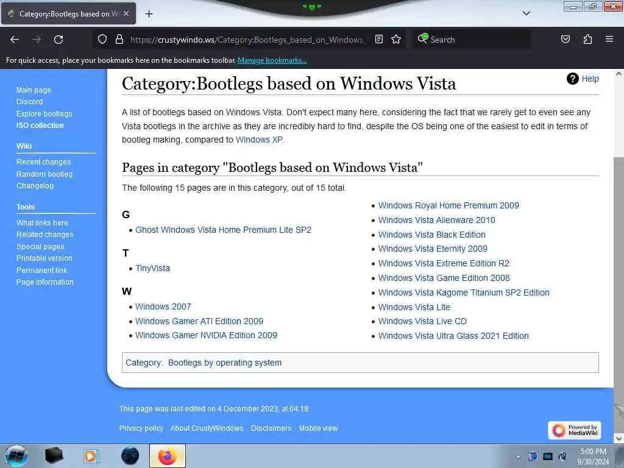
Task: Open Windows Vista Game Edition 2008
Action: 444,278
